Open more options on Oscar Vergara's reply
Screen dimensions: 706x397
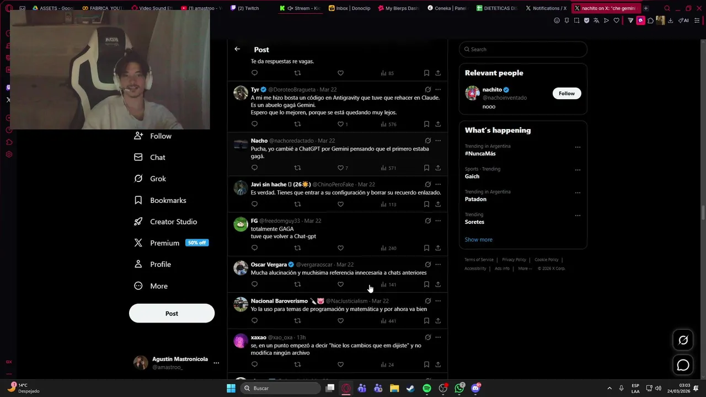click(x=438, y=265)
